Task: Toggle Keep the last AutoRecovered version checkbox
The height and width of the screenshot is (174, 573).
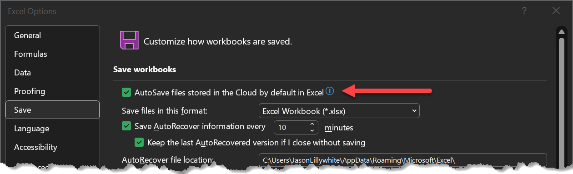Action: (139, 143)
